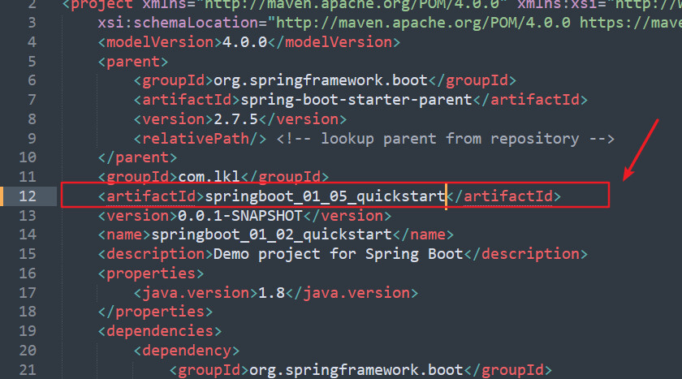Click the opening properties tag
Viewport: 682px width, 379px height.
pyautogui.click(x=151, y=273)
